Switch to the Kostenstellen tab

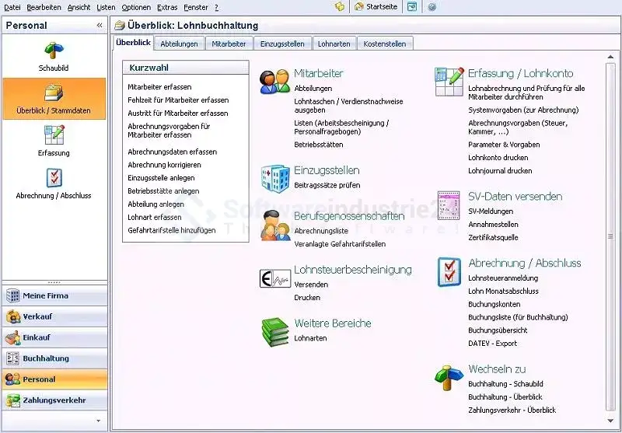(x=384, y=44)
